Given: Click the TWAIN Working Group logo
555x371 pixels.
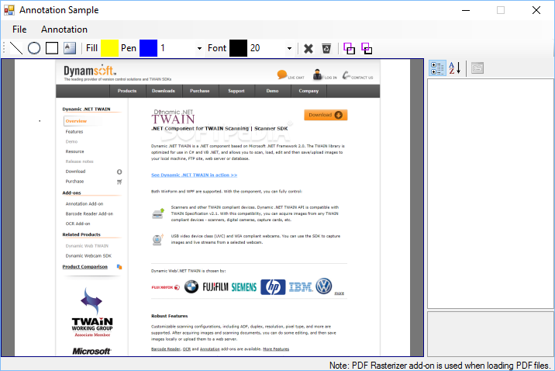Looking at the screenshot, I should pyautogui.click(x=92, y=312).
